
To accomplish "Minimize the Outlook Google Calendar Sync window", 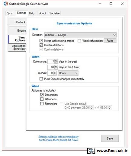I will coord(100,4).
